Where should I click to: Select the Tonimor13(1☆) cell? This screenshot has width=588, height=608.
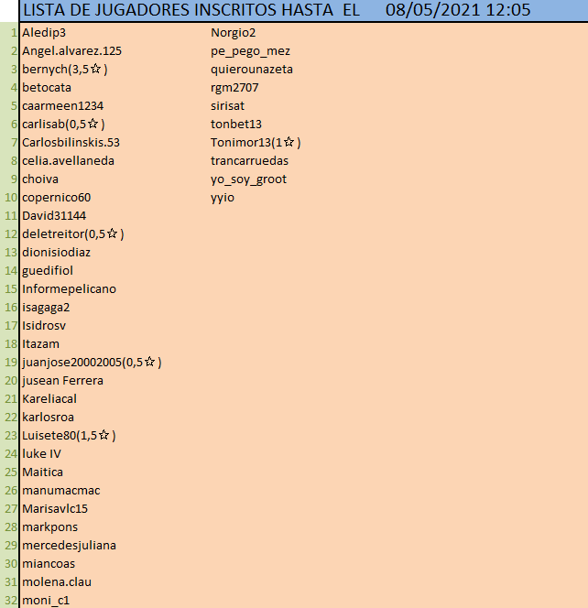[x=256, y=143]
